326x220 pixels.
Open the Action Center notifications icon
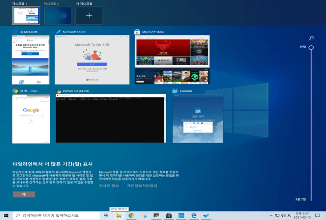point(318,216)
